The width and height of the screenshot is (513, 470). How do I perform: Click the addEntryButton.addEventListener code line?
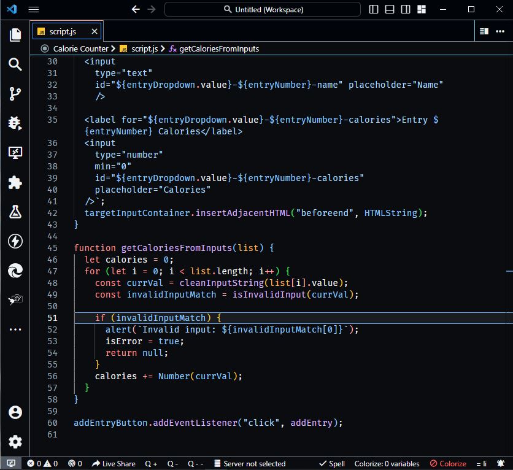tap(208, 423)
